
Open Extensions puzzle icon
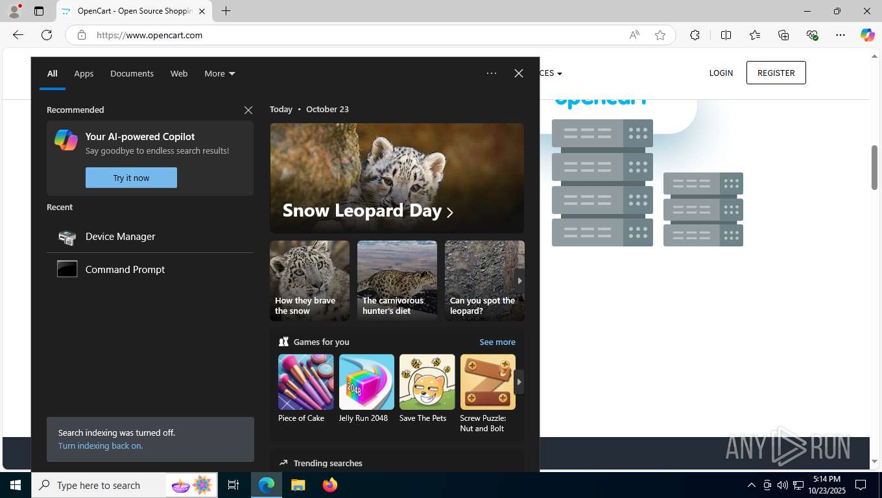pyautogui.click(x=695, y=35)
